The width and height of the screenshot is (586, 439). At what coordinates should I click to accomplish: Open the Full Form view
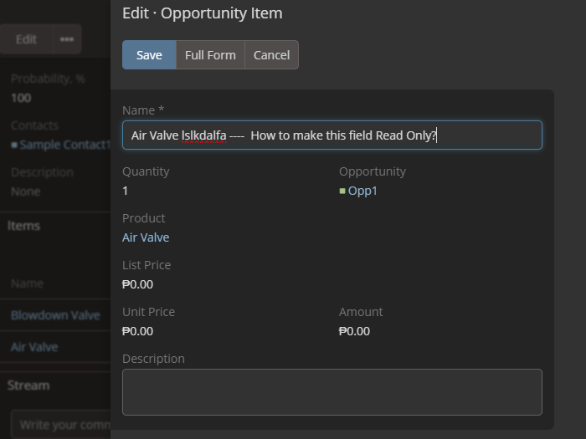pyautogui.click(x=210, y=55)
